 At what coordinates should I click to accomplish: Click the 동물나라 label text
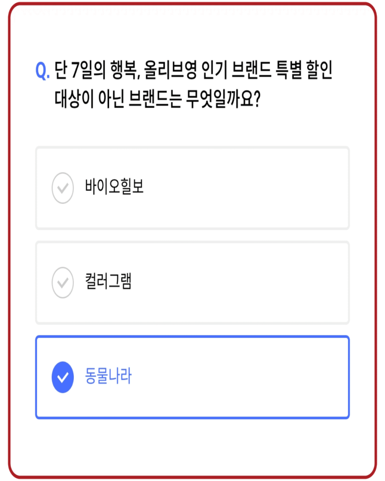pyautogui.click(x=108, y=376)
